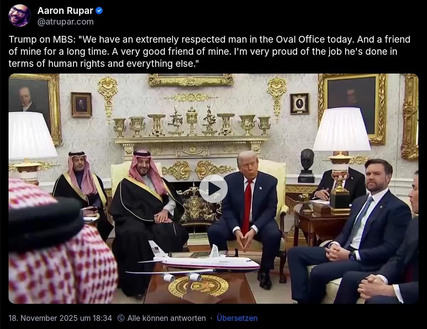Click the presidential seal on the table
The width and height of the screenshot is (427, 329).
pyautogui.click(x=199, y=286)
